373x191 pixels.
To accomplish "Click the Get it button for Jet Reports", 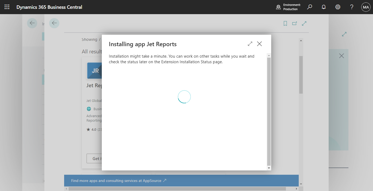I will (96, 158).
